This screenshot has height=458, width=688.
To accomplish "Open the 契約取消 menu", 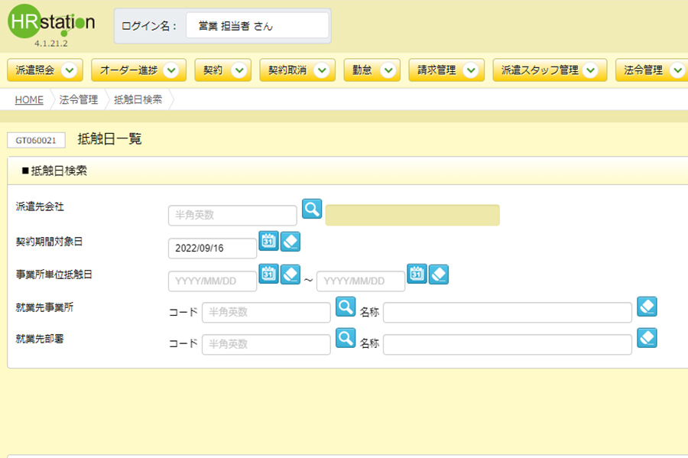I will pyautogui.click(x=297, y=70).
